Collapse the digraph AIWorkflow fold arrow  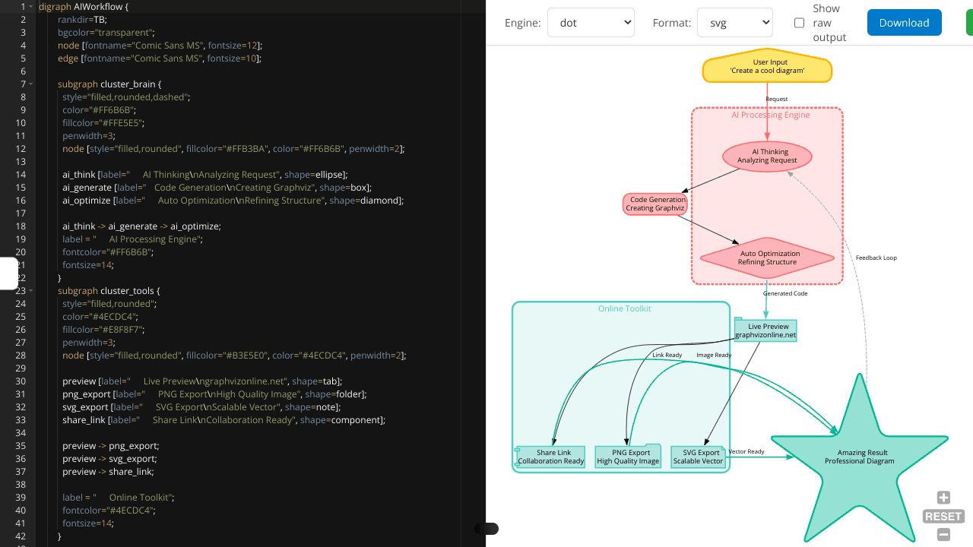click(30, 6)
